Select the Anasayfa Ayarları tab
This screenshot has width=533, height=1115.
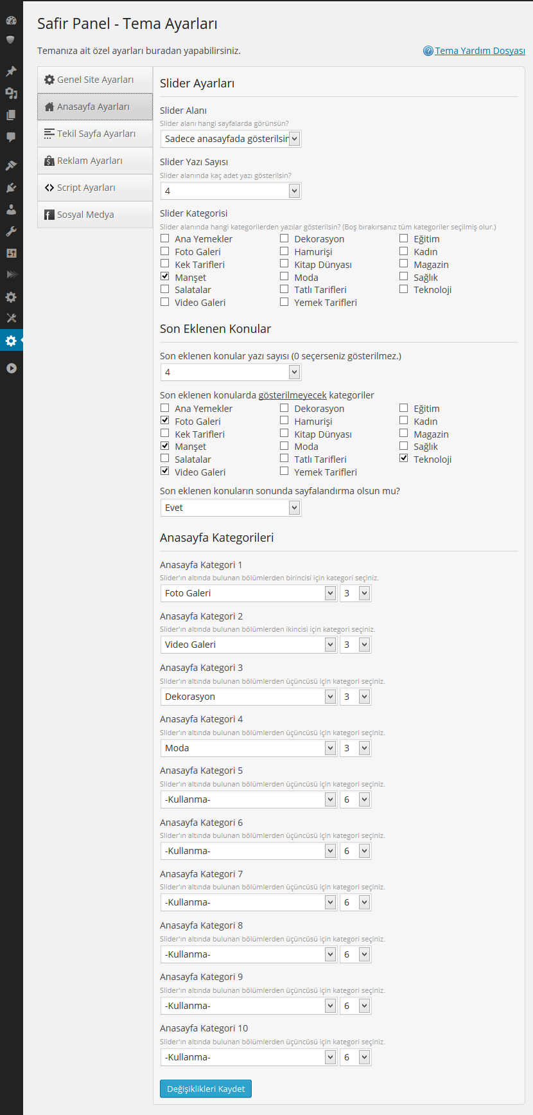pyautogui.click(x=95, y=107)
